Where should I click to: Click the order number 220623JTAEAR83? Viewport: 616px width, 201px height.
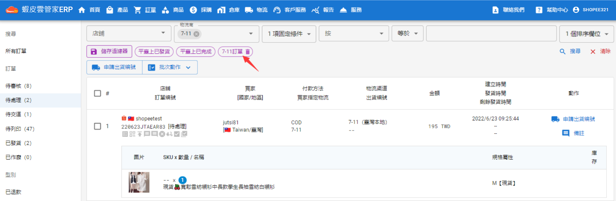coord(143,127)
